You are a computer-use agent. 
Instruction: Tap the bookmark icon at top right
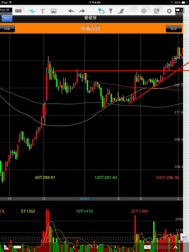[182, 10]
